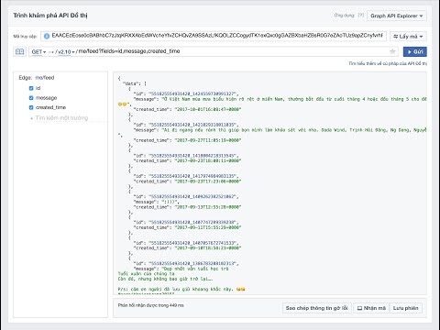The image size is (440, 330).
Task: Click Sao chép thông tin gỡ lỗi button
Action: (x=317, y=308)
